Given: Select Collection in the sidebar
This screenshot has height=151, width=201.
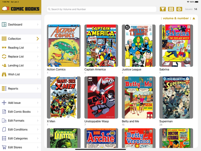Looking at the screenshot, I should point(21,39).
